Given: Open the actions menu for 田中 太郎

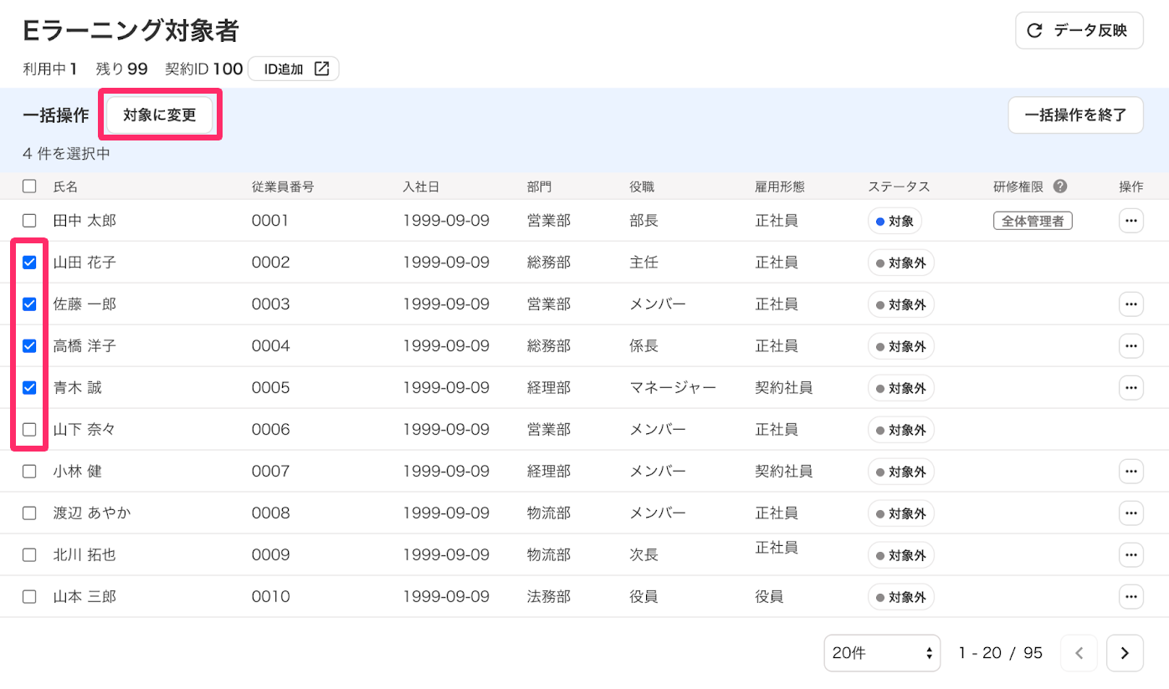Looking at the screenshot, I should click(x=1131, y=221).
